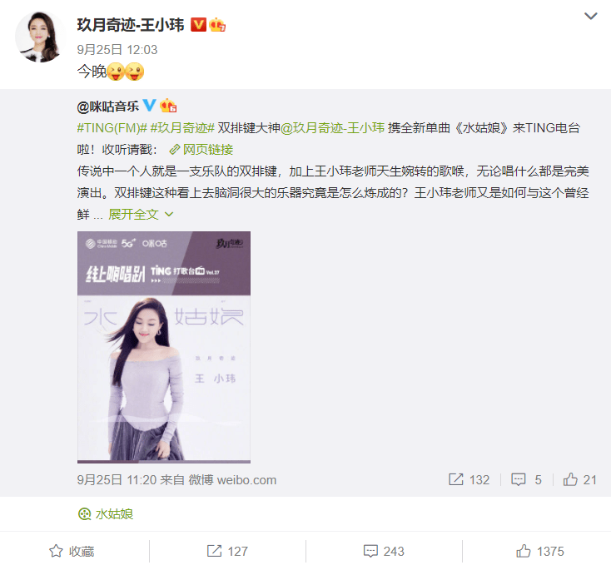Open hashtag #玖月奇迹#

182,127
